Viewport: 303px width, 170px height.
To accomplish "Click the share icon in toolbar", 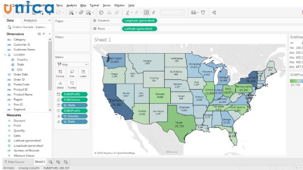I will [x=214, y=12].
